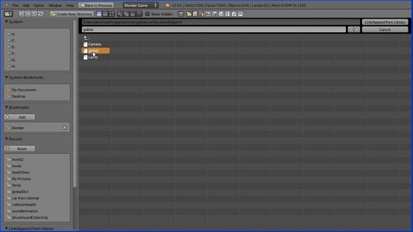Click Back to Previous button

pos(96,5)
